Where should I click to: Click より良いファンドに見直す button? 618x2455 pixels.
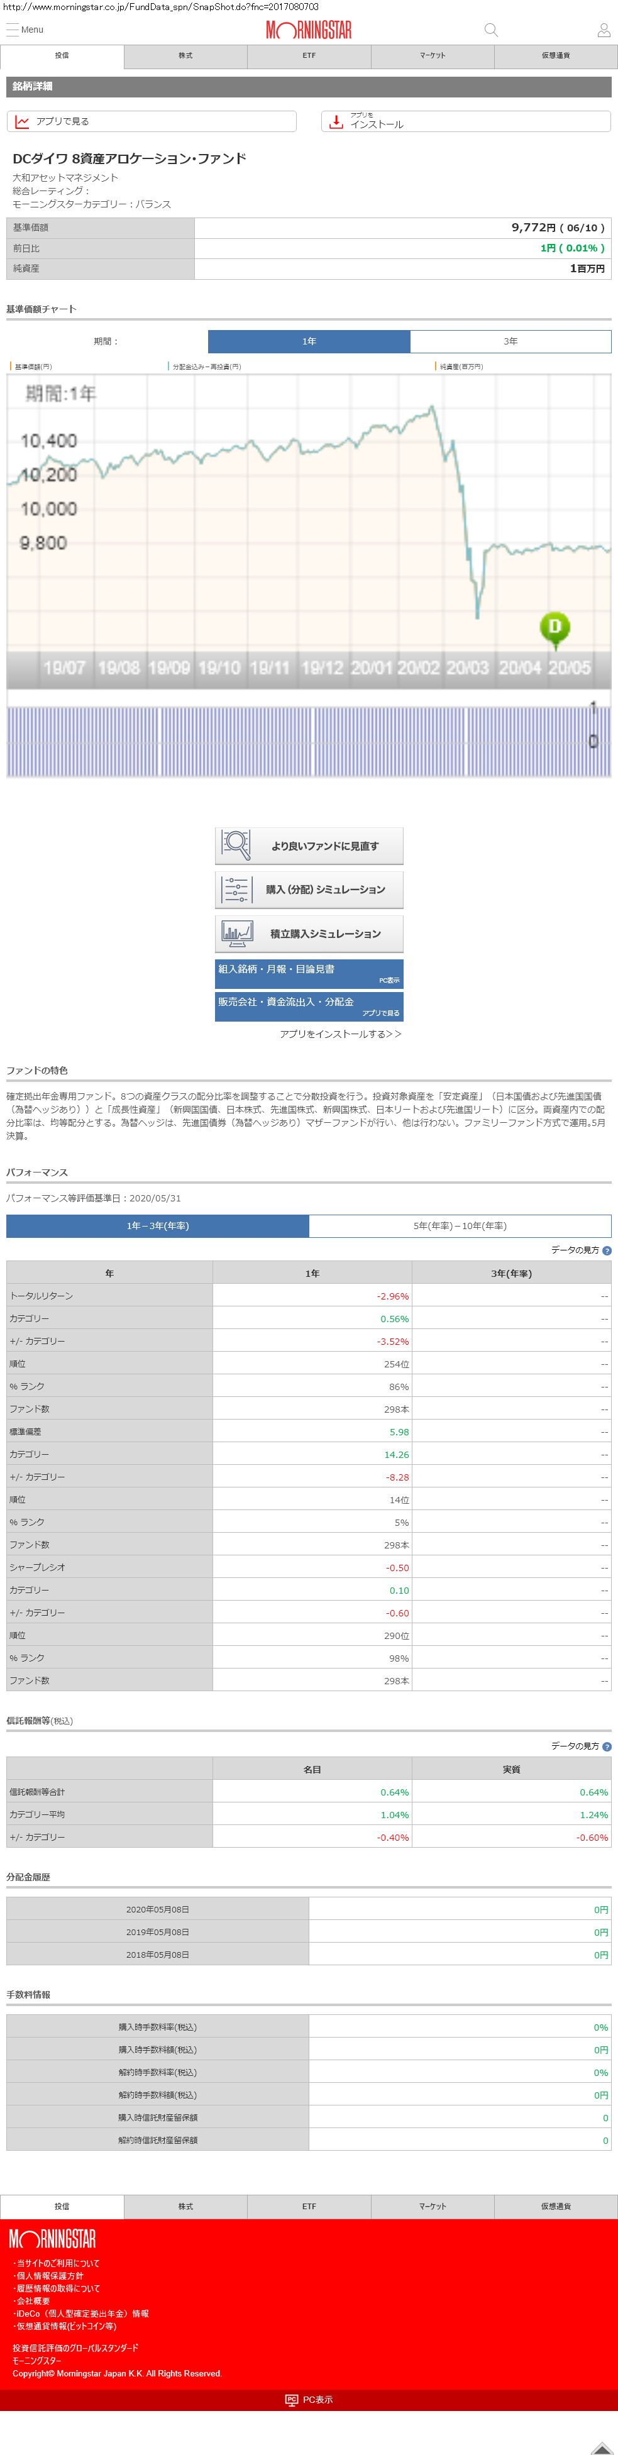(309, 846)
